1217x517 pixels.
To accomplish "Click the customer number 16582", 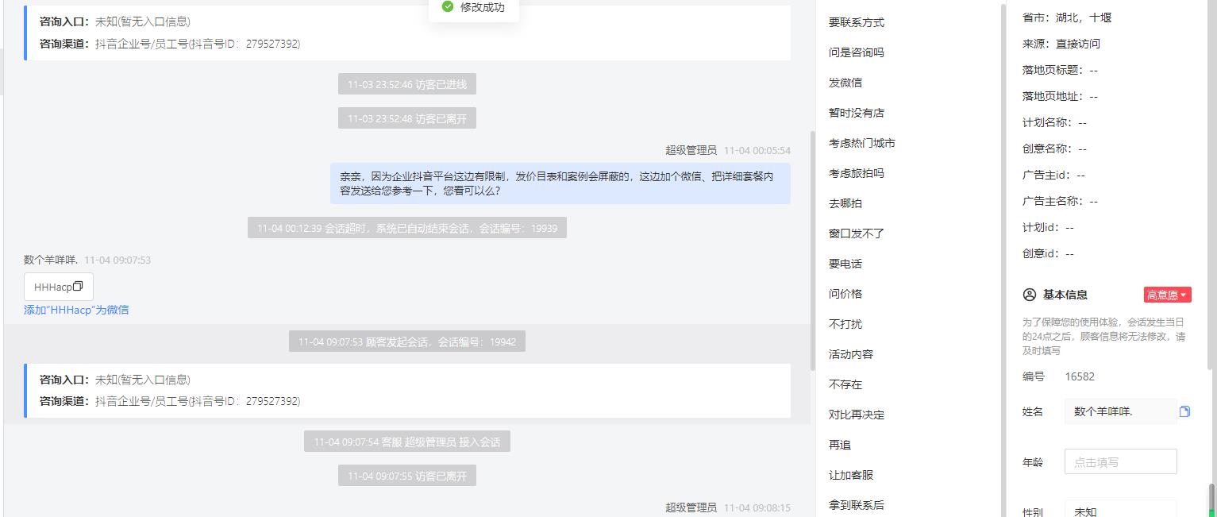I will pyautogui.click(x=1080, y=376).
